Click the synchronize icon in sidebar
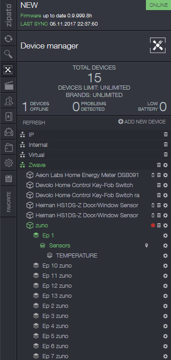 [x=9, y=38]
